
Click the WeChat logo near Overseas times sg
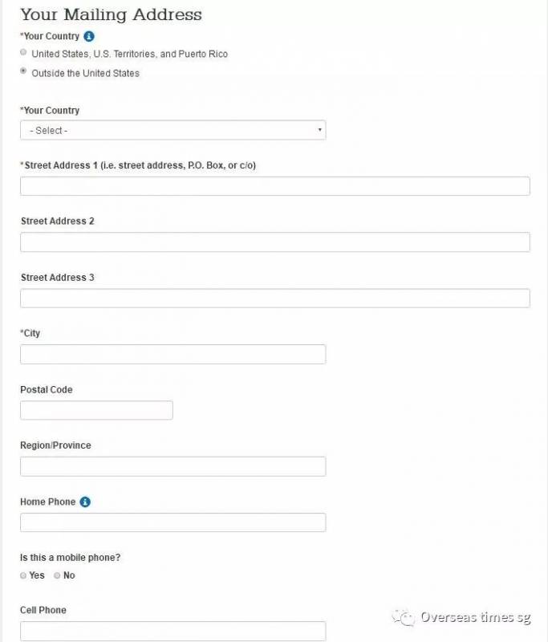coord(403,617)
